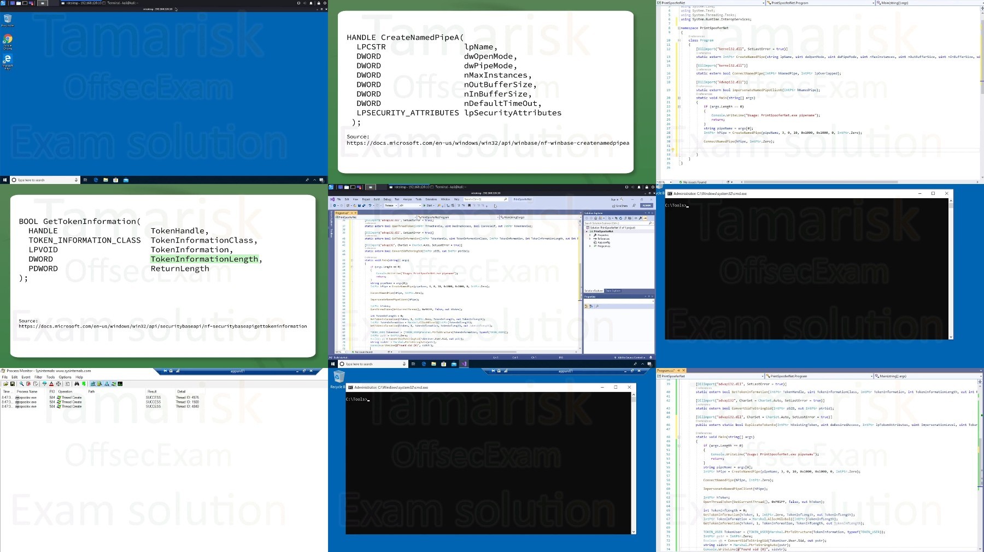Image resolution: width=984 pixels, height=552 pixels.
Task: Toggle Show Profiling Events in Process Monitor
Action: (x=120, y=384)
